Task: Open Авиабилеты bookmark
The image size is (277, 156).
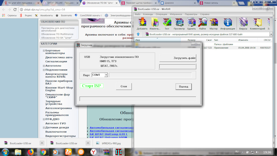Action: click(x=44, y=15)
